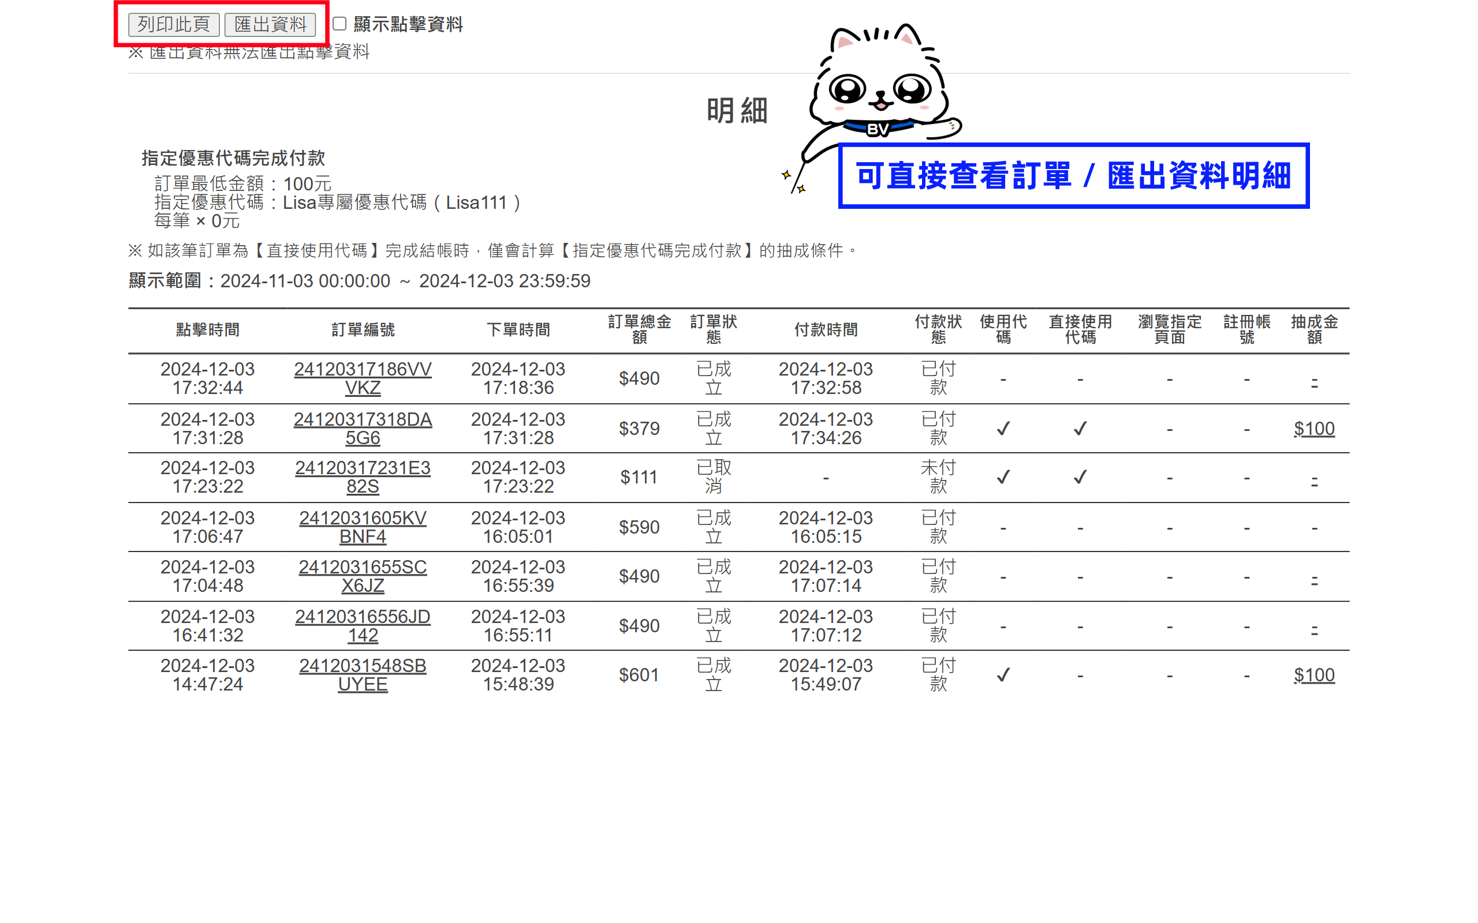Click the 付款時間 column header
Image resolution: width=1478 pixels, height=923 pixels.
pyautogui.click(x=826, y=329)
